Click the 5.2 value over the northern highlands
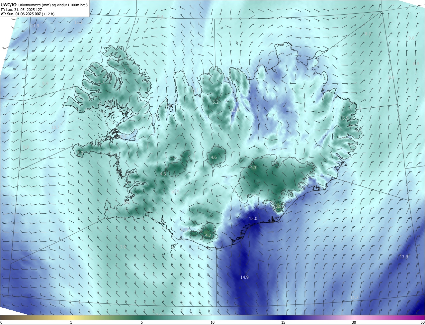The width and height of the screenshot is (425, 325). point(215,102)
